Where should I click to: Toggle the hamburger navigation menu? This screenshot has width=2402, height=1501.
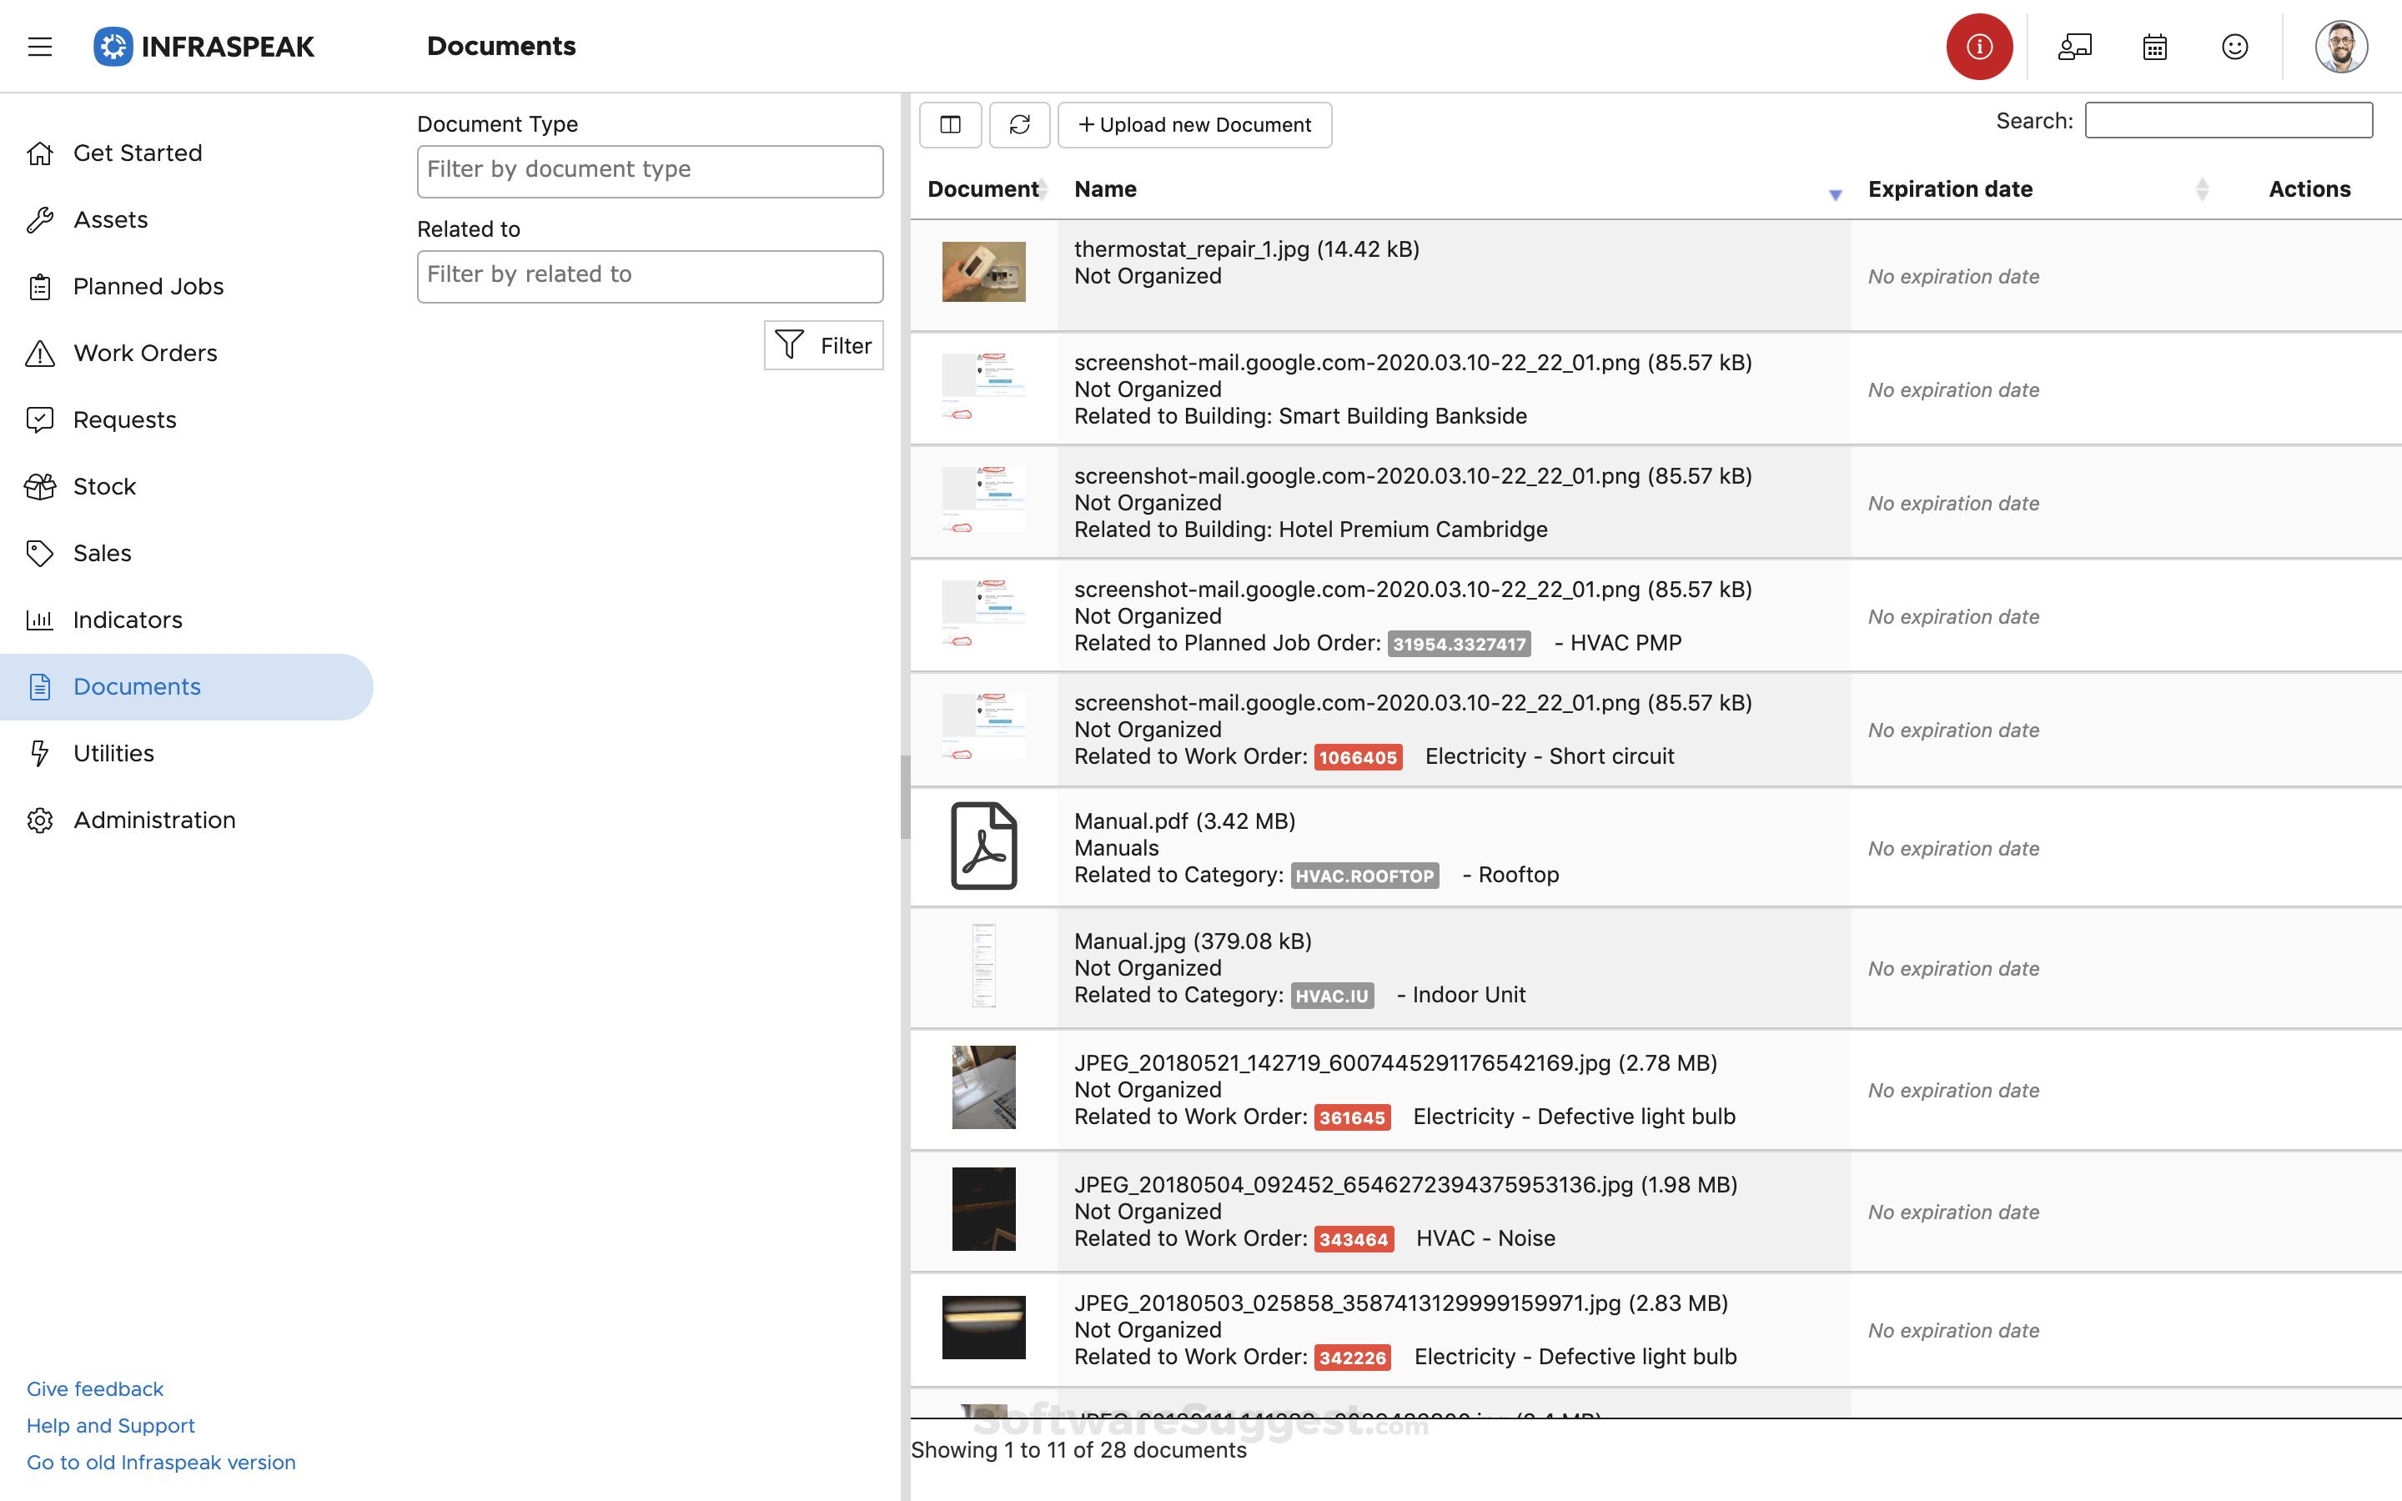coord(40,46)
